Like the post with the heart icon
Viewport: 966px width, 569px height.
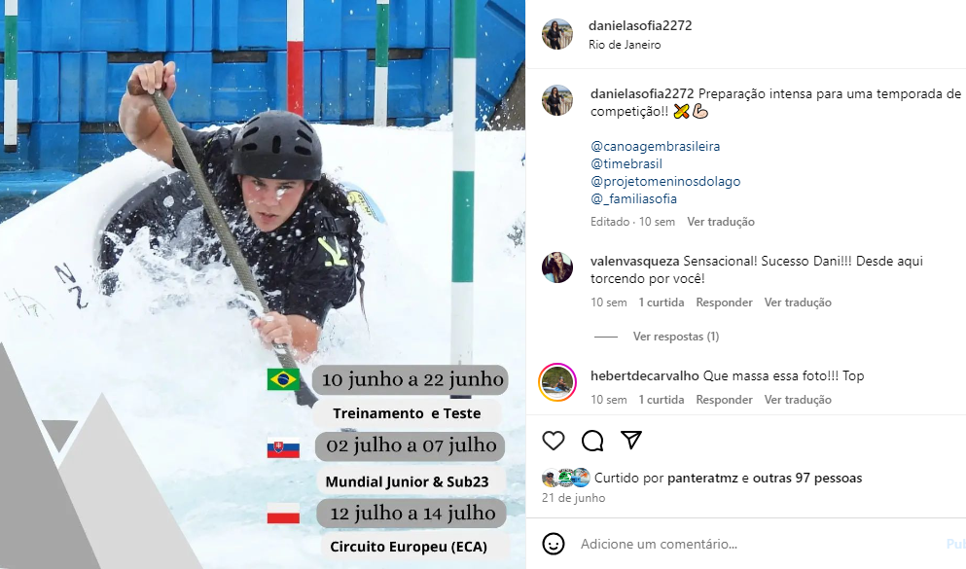(554, 441)
